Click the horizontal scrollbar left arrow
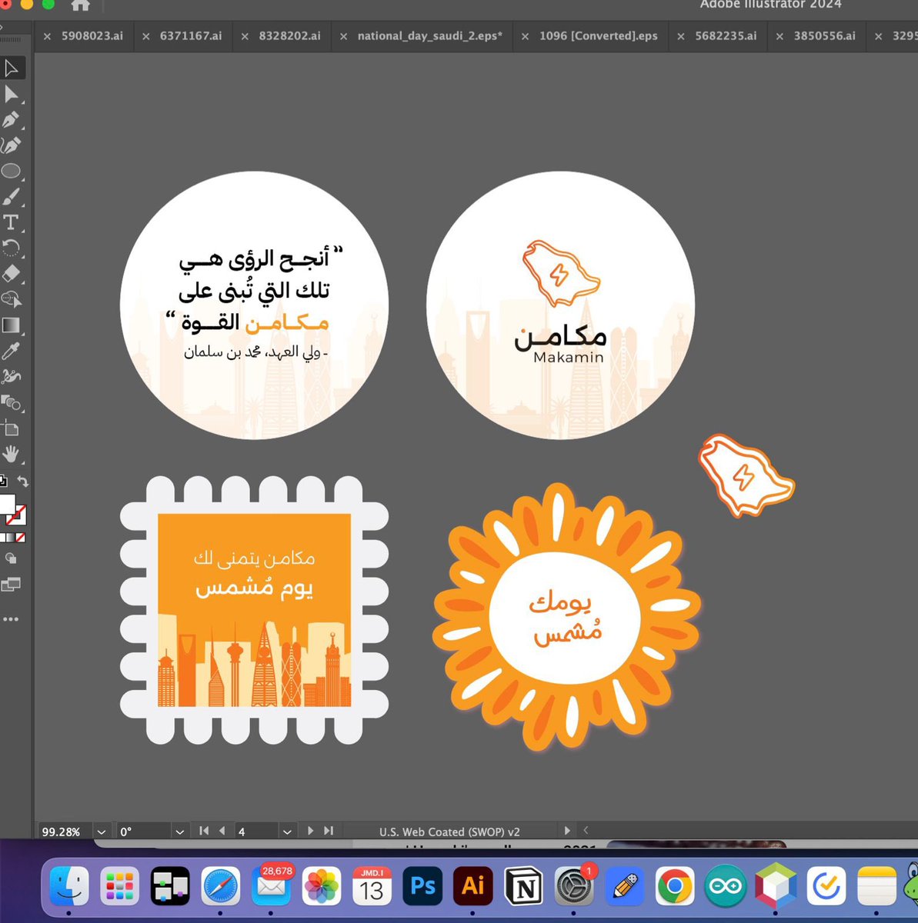 [x=586, y=830]
